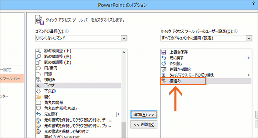Select 元の書式を保持して貼り付け text
Image resolution: width=258 pixels, height=138 pixels.
click(x=67, y=131)
